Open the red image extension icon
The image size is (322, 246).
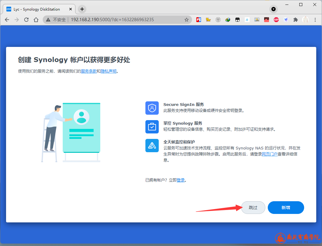tap(267, 20)
